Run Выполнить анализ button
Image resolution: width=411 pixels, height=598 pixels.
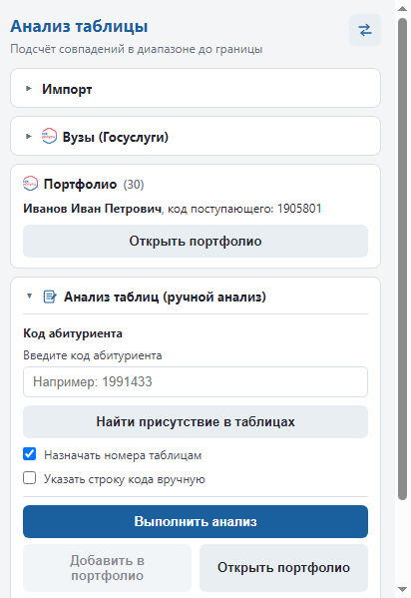click(196, 522)
